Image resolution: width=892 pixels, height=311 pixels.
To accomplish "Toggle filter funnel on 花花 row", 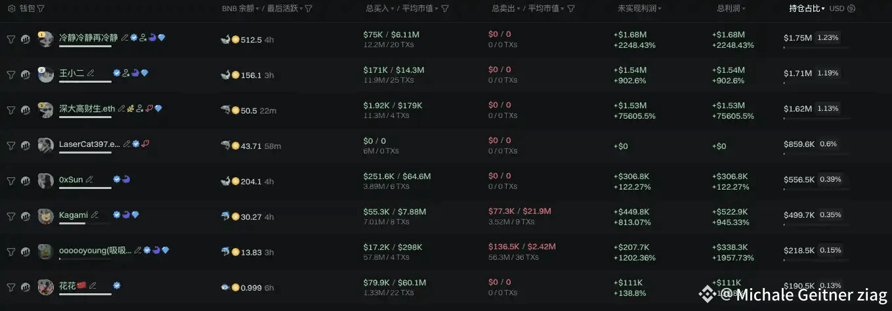I will click(x=11, y=287).
